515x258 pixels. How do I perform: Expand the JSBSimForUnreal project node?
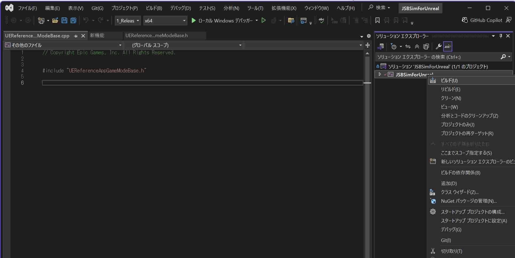pyautogui.click(x=380, y=74)
